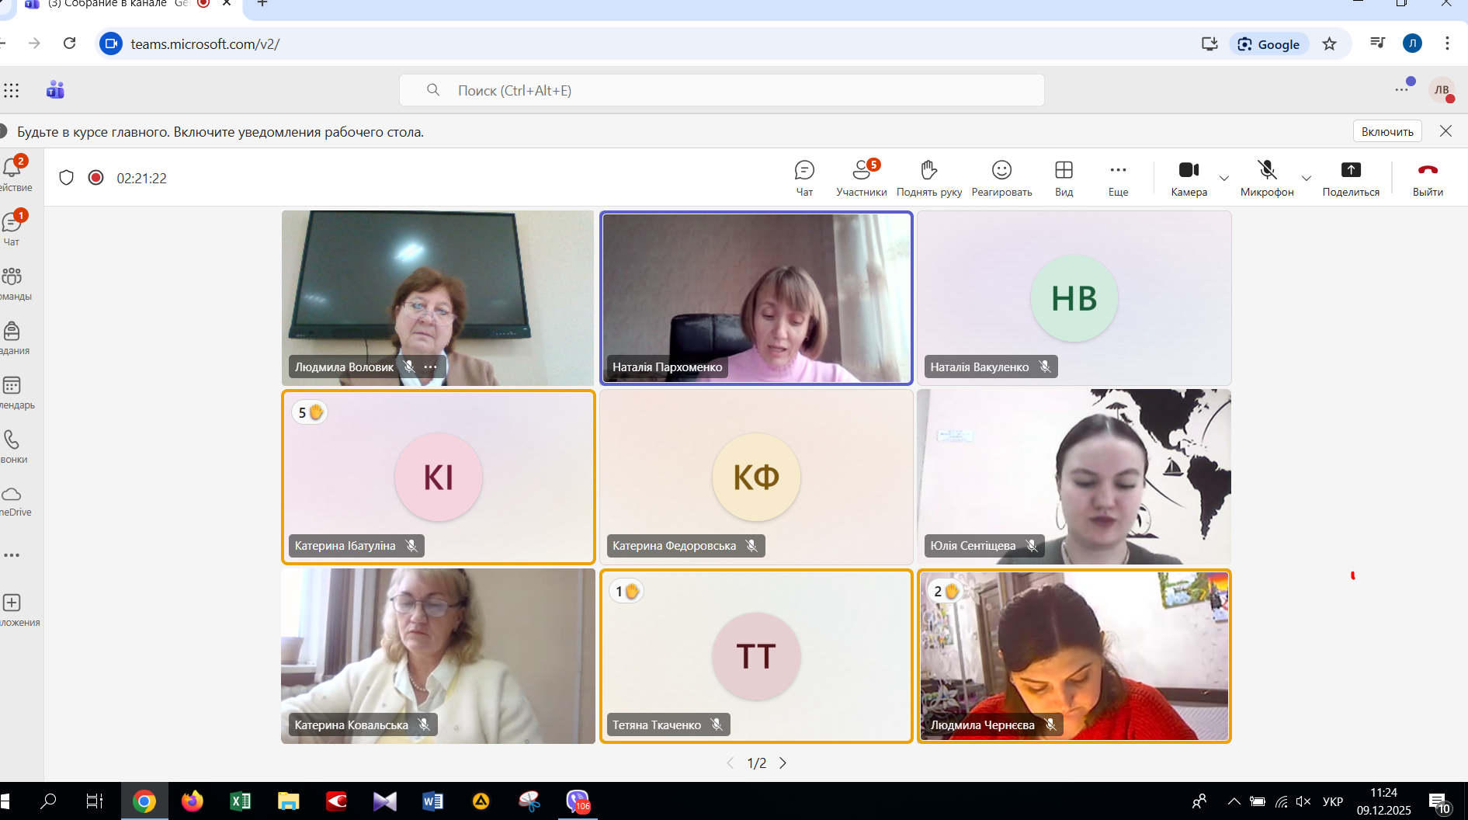Click the Teams search field
1468x820 pixels.
pyautogui.click(x=722, y=91)
